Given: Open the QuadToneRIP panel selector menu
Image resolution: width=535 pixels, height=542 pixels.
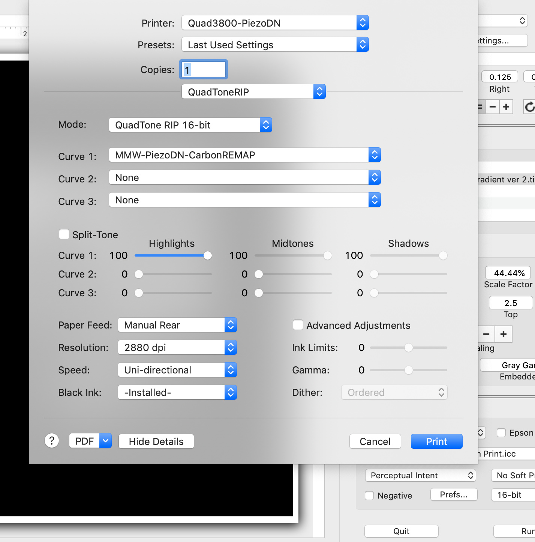Looking at the screenshot, I should (253, 92).
